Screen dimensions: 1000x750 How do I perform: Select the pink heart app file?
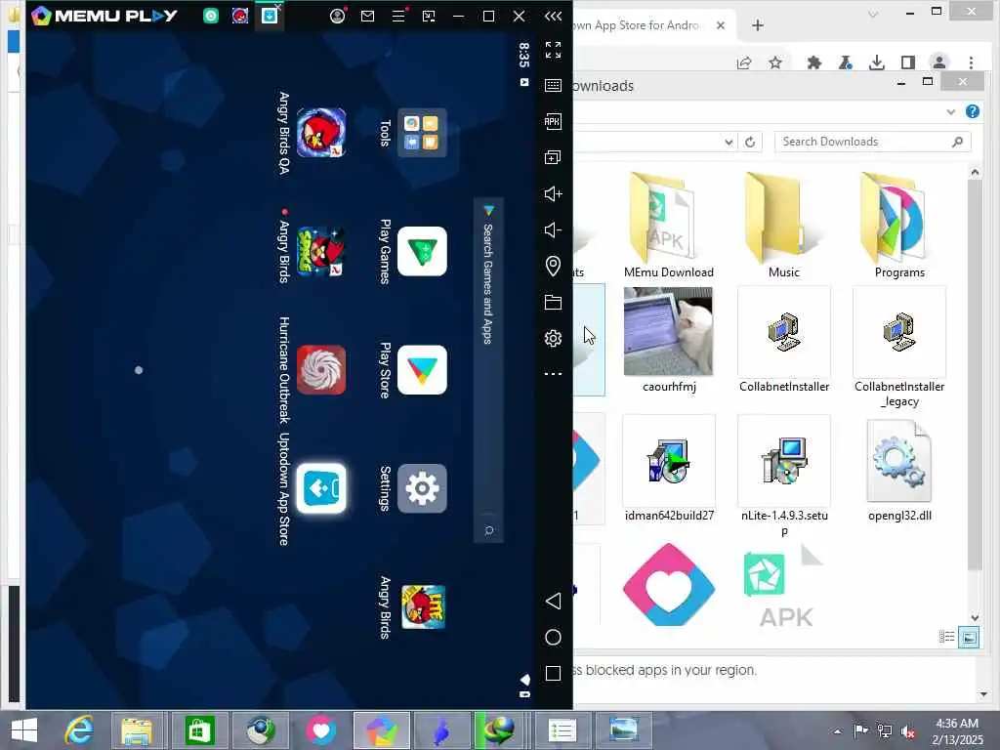point(668,585)
